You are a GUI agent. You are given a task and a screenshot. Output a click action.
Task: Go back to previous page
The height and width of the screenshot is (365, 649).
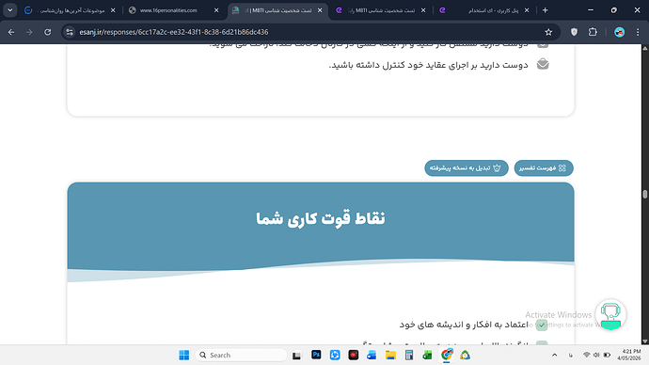point(11,32)
